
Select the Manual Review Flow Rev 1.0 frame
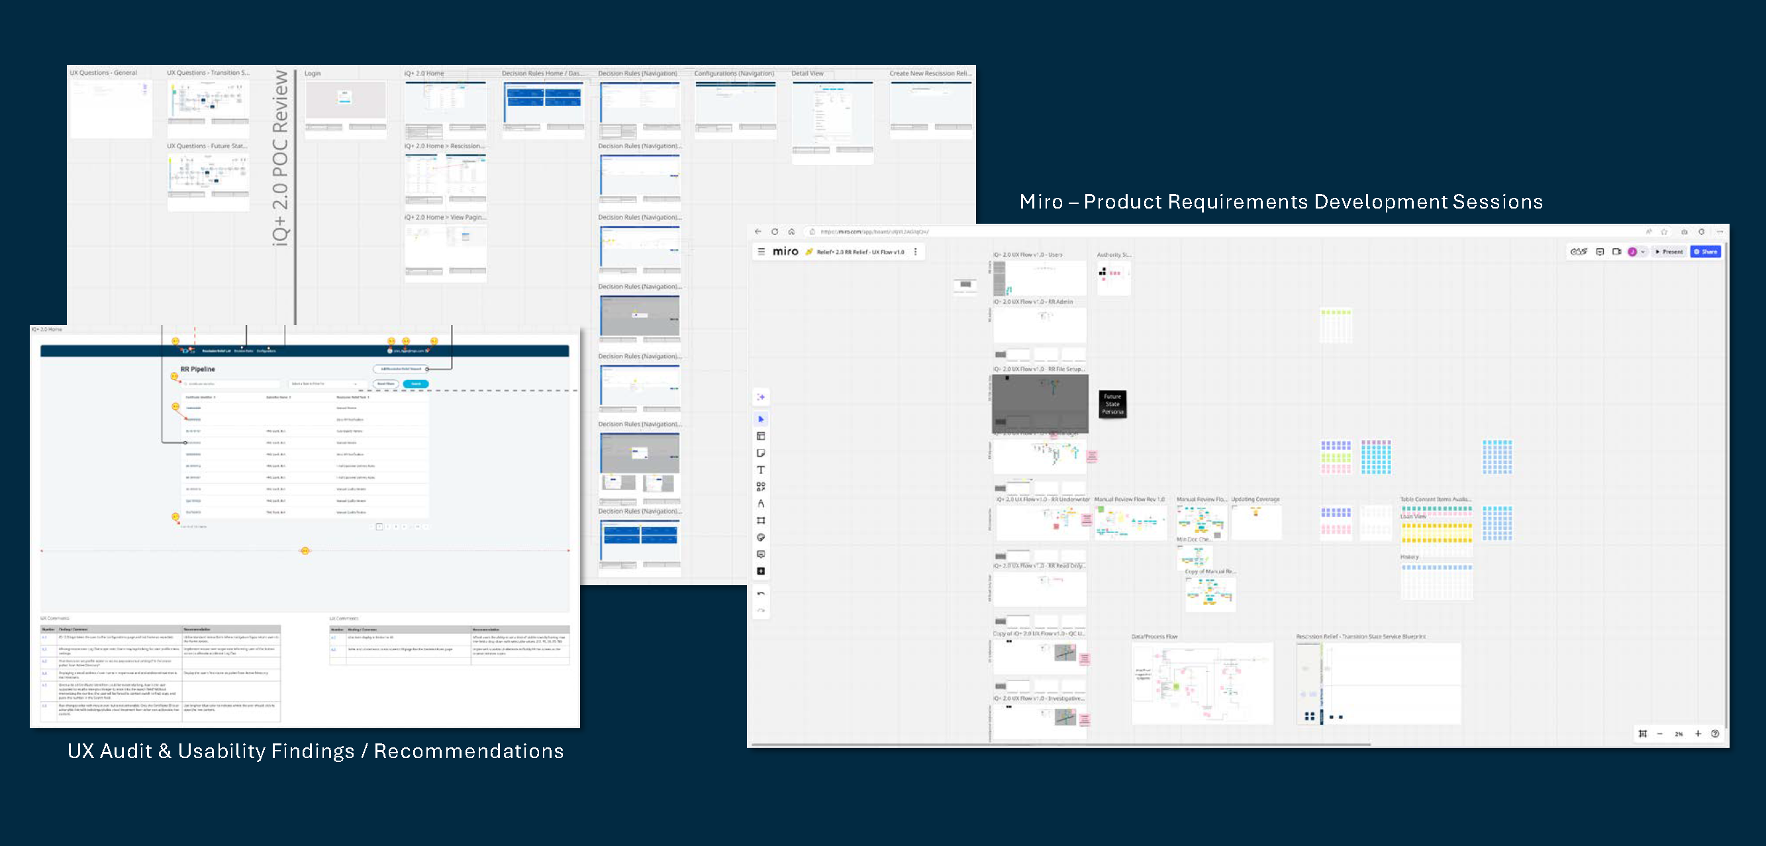click(1130, 522)
